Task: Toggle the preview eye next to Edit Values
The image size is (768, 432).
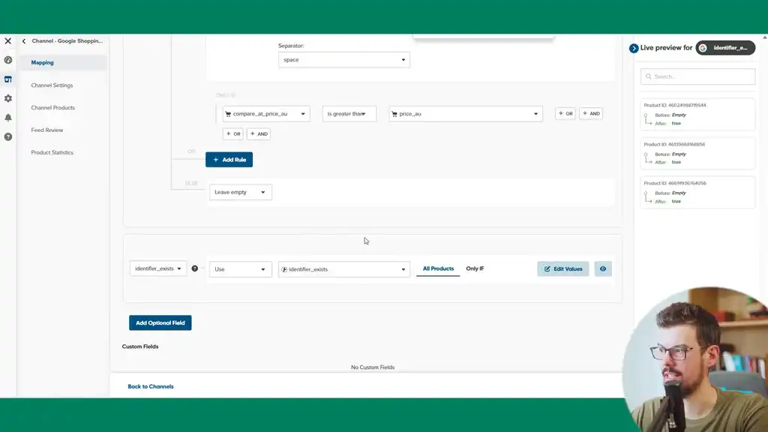Action: pos(603,268)
